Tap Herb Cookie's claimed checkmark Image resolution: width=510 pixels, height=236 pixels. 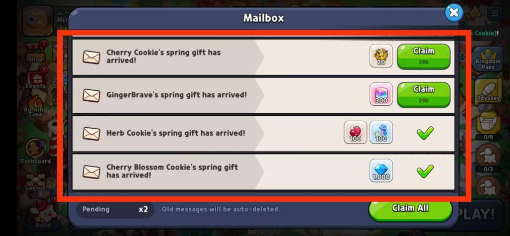coord(425,133)
